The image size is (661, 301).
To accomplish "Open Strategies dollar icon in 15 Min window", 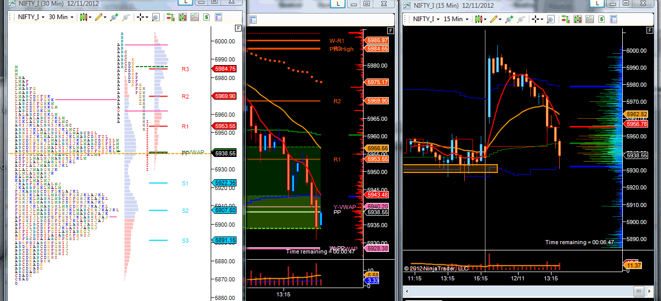I will (x=602, y=19).
